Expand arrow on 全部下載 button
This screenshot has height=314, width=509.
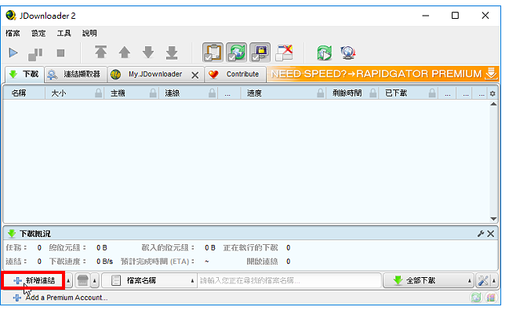[x=470, y=280]
